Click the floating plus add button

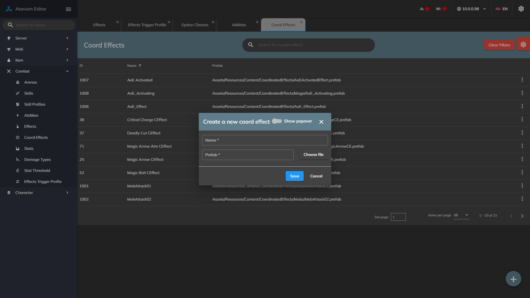(x=513, y=279)
